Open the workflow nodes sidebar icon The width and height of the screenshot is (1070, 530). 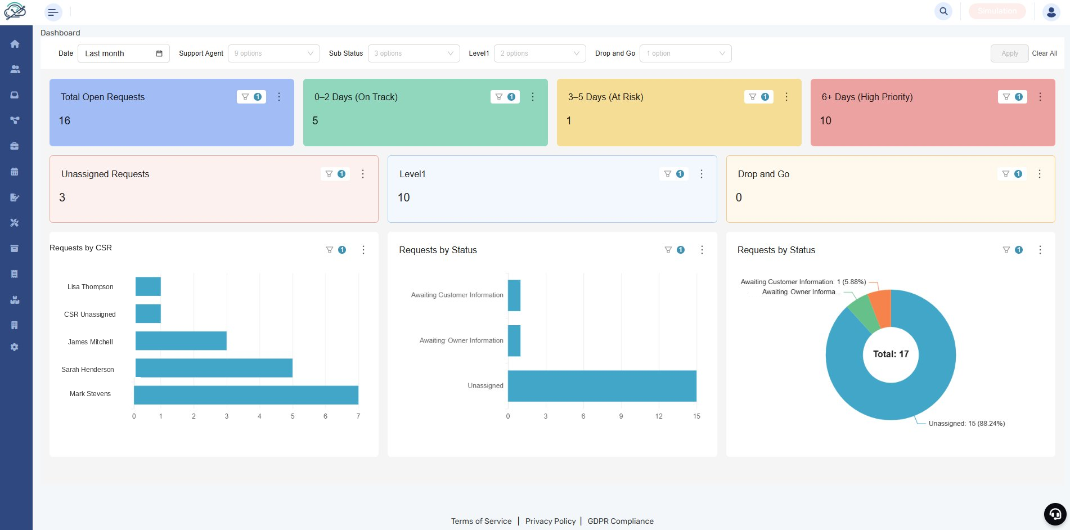coord(15,120)
